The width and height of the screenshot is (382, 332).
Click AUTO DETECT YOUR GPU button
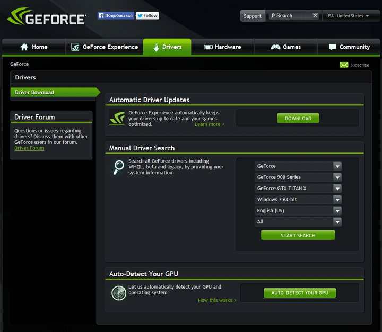[300, 293]
